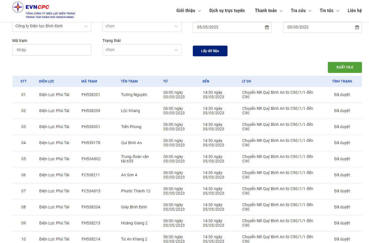Go to the Liên hệ page
Viewport: 369px width, 243px height.
pyautogui.click(x=355, y=11)
